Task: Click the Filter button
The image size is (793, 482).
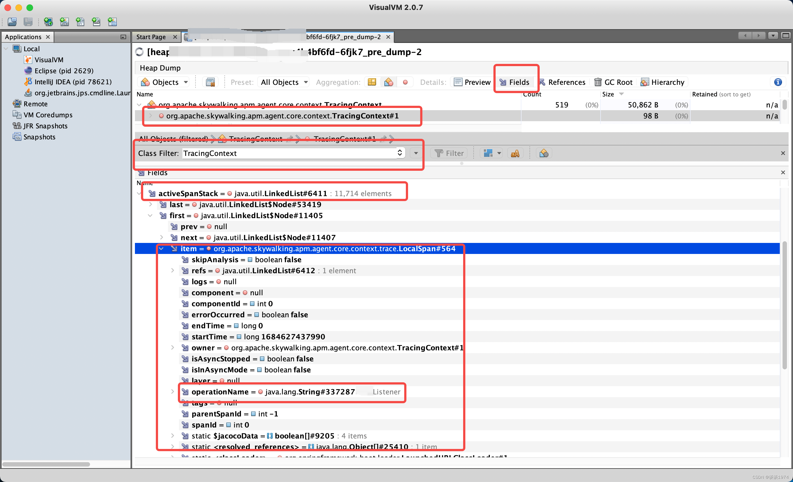Action: coord(449,153)
